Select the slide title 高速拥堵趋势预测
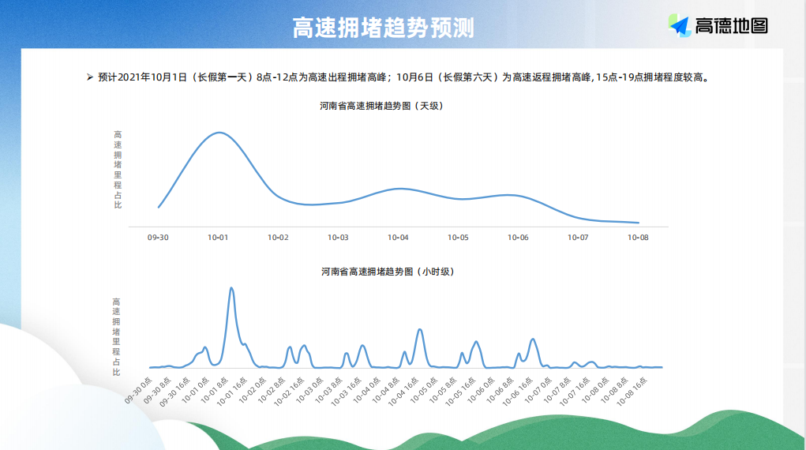The width and height of the screenshot is (806, 450). 384,28
